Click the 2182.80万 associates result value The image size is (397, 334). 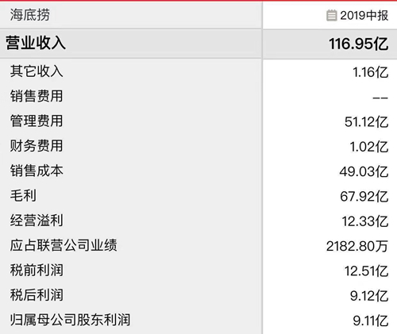(357, 246)
